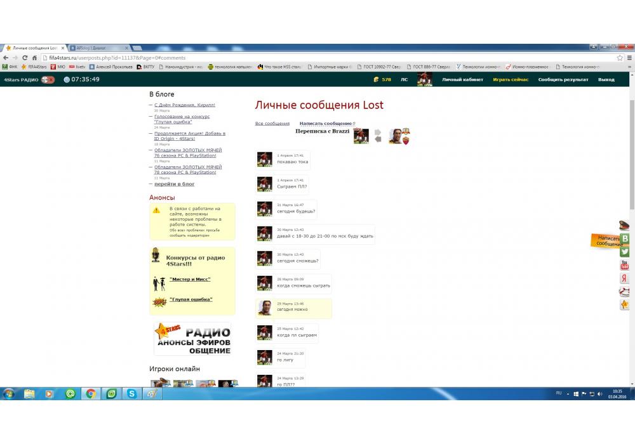Click the VK social icon on right
This screenshot has width=635, height=444.
[625, 238]
